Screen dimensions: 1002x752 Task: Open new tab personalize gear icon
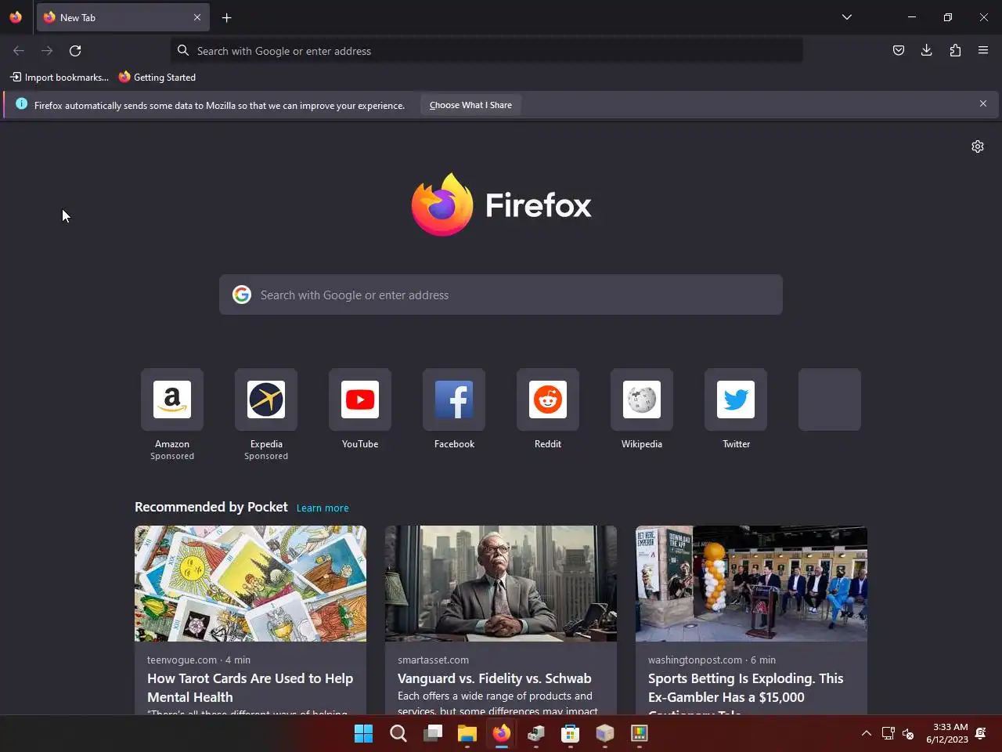(x=978, y=146)
